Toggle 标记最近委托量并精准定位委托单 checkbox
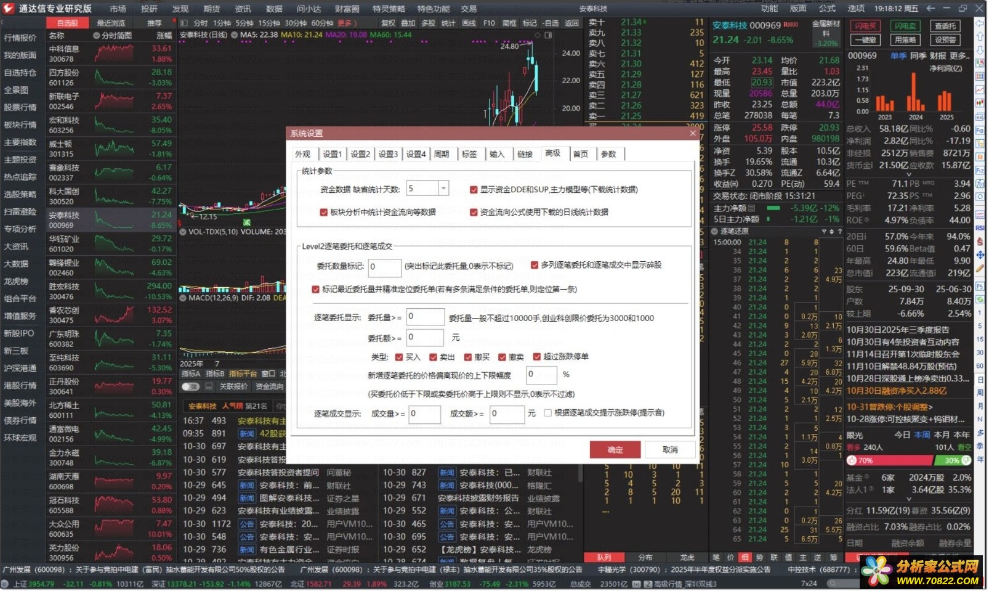The width and height of the screenshot is (989, 591). pos(316,290)
